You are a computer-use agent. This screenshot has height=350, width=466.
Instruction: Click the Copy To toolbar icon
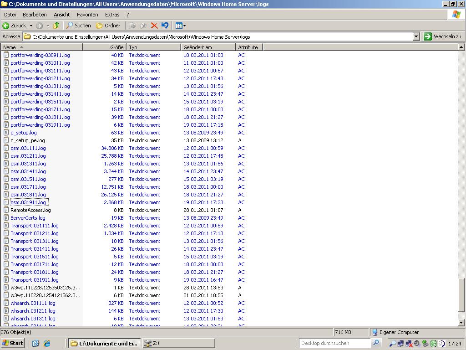pos(143,26)
